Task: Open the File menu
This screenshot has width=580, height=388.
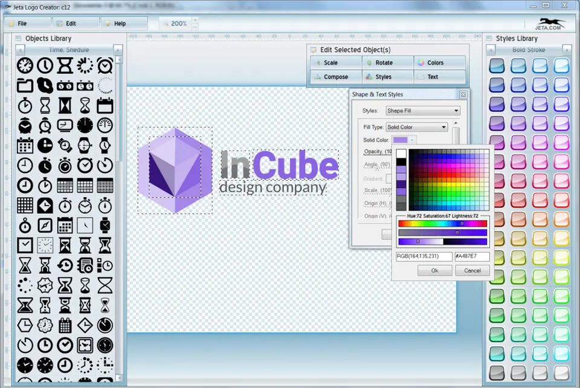Action: tap(27, 24)
